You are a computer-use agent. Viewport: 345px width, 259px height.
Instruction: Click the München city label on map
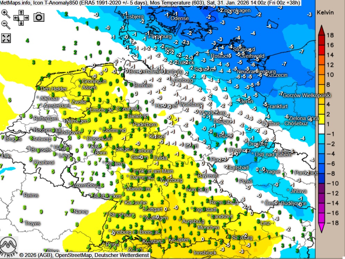[x=208, y=228]
